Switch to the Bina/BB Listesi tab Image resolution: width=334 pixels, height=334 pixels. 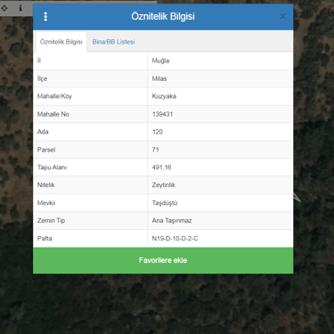tap(113, 42)
